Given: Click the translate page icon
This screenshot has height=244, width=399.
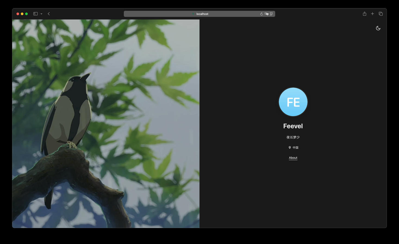Looking at the screenshot, I should click(x=266, y=14).
